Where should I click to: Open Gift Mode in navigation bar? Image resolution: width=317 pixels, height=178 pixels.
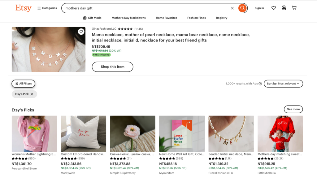(x=92, y=18)
